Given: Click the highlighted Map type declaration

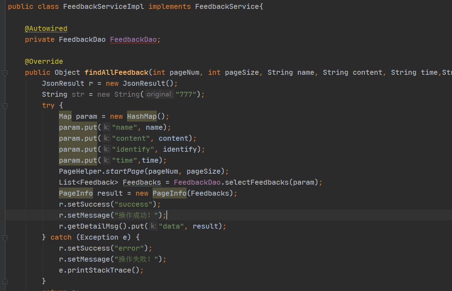Looking at the screenshot, I should 65,116.
